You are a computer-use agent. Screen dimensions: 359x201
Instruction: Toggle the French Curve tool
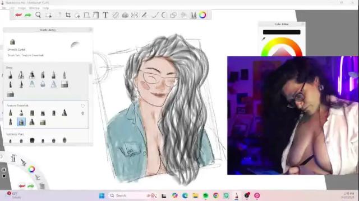point(164,15)
